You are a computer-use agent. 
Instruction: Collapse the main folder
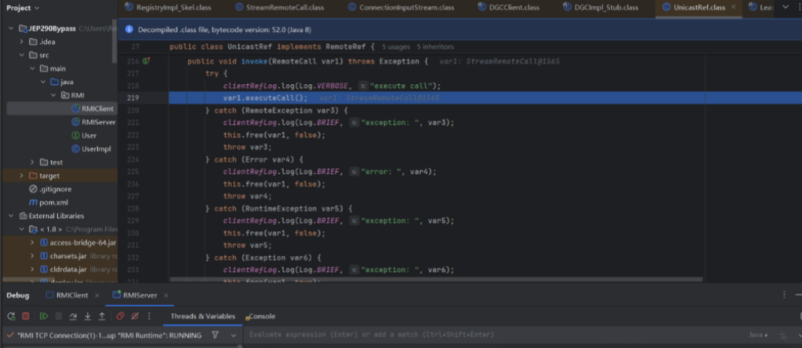pos(32,68)
